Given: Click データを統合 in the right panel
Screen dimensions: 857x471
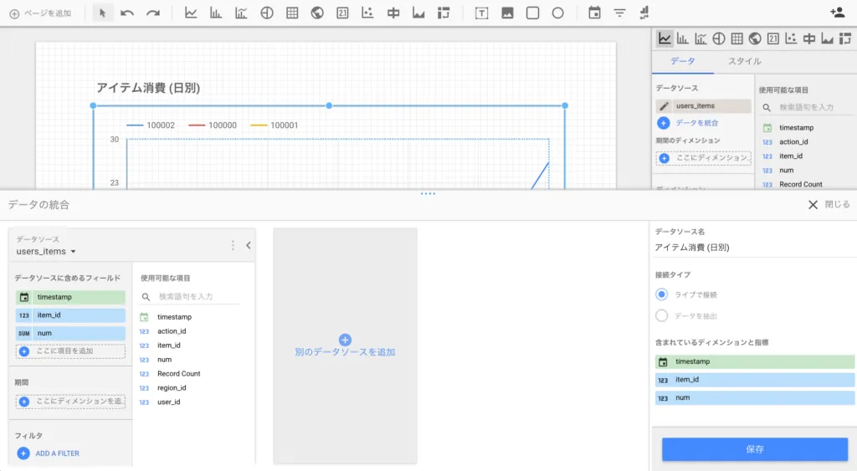Looking at the screenshot, I should pos(688,123).
